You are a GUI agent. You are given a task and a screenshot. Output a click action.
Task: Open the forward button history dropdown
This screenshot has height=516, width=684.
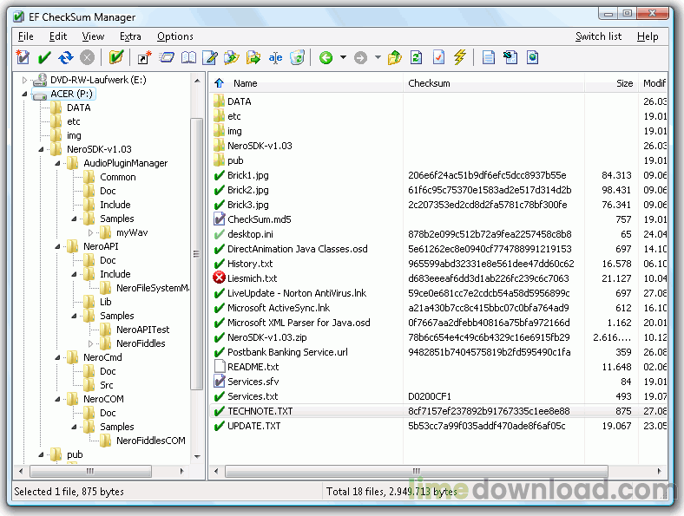pos(378,57)
